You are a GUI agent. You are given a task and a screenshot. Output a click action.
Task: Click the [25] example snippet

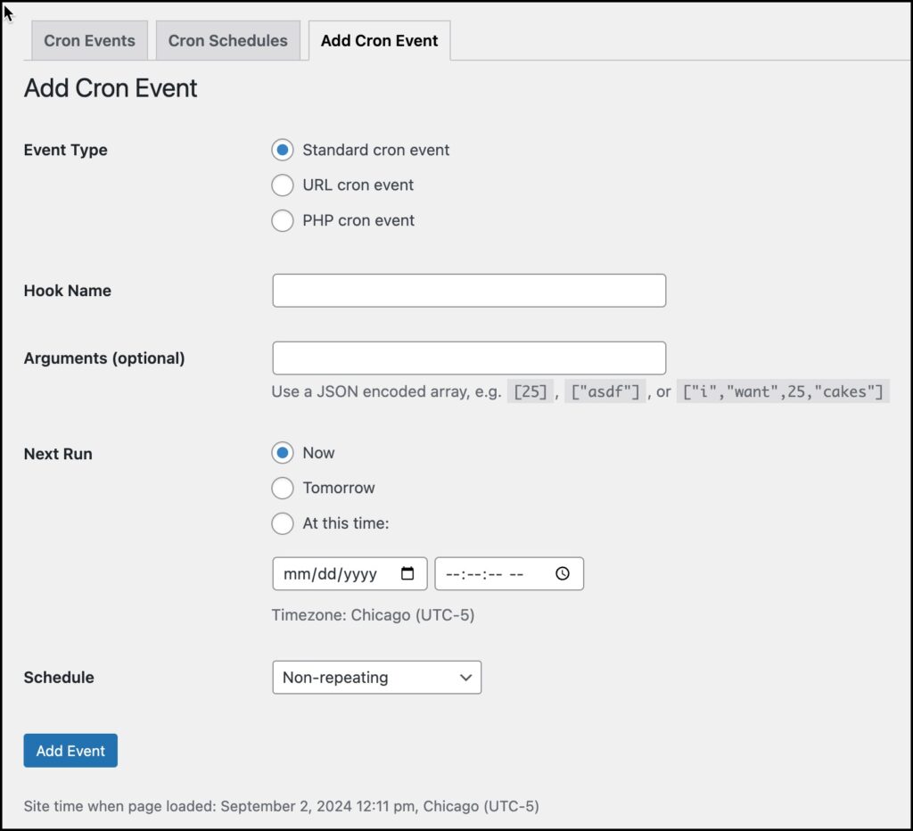tap(531, 391)
